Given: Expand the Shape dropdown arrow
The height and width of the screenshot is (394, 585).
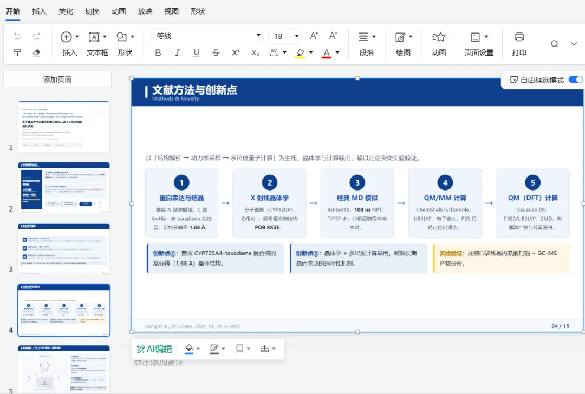Looking at the screenshot, I should point(133,37).
